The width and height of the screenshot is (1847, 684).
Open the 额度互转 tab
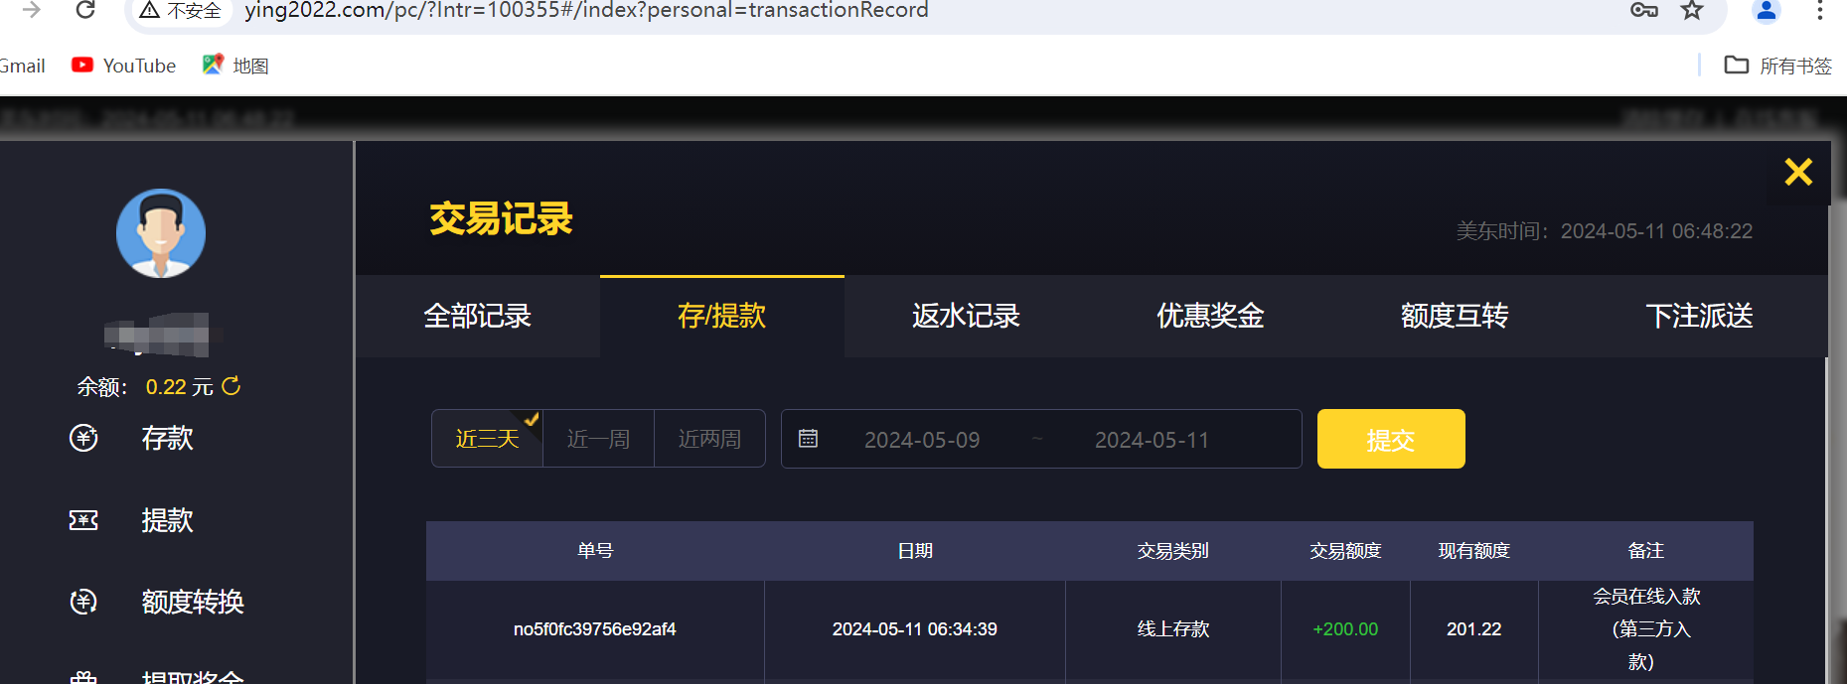pyautogui.click(x=1456, y=316)
